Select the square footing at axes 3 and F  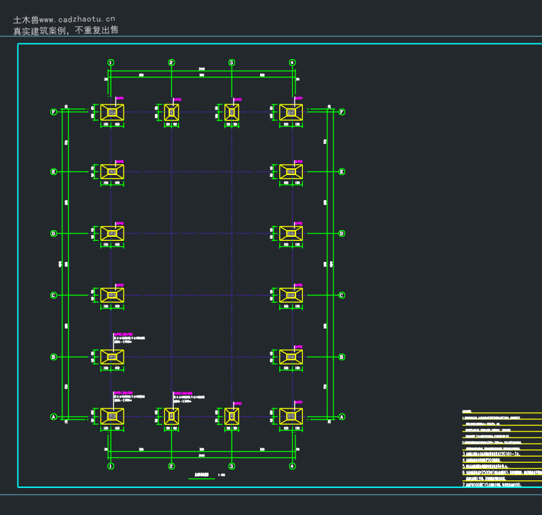[x=232, y=112]
